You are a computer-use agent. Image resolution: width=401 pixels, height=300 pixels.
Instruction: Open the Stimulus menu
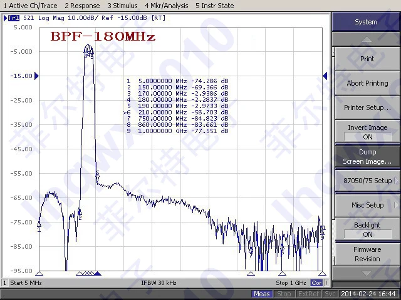click(x=122, y=6)
